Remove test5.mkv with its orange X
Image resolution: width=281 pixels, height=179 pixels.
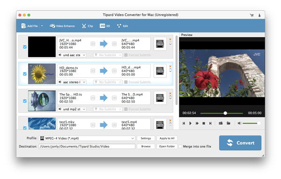coord(170,120)
